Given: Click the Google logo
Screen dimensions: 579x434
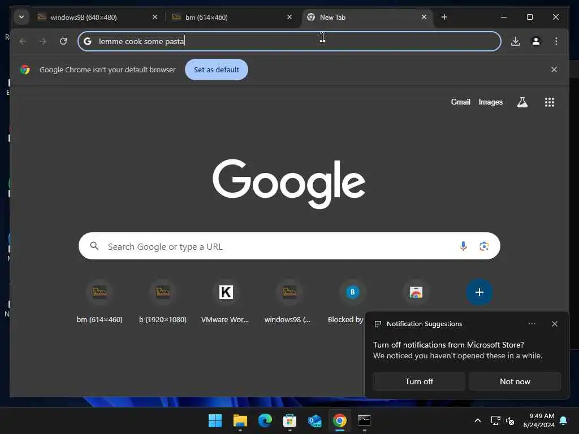Looking at the screenshot, I should [x=289, y=184].
